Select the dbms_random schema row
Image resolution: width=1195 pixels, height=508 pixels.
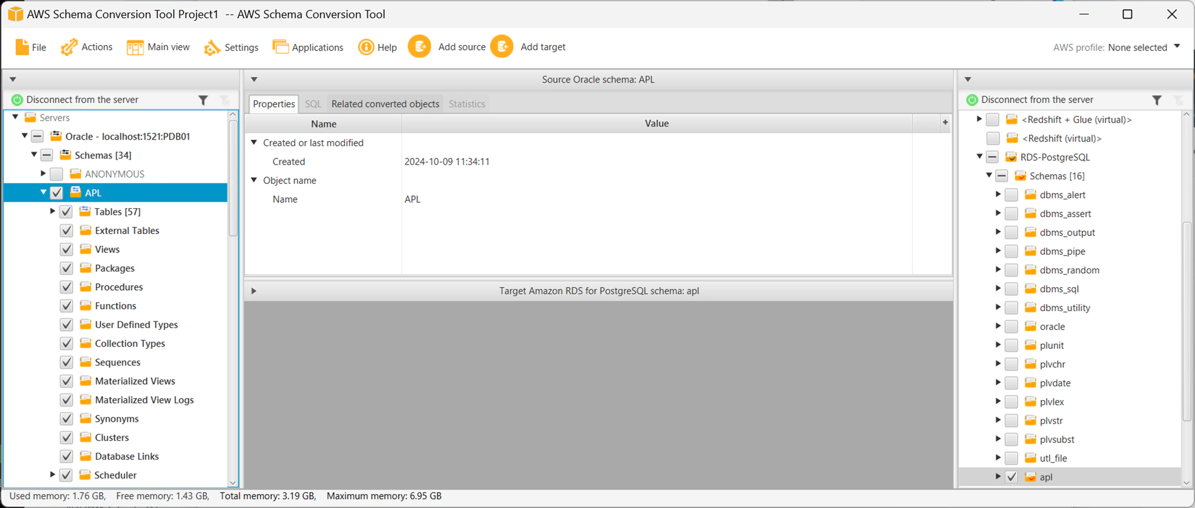point(1069,270)
